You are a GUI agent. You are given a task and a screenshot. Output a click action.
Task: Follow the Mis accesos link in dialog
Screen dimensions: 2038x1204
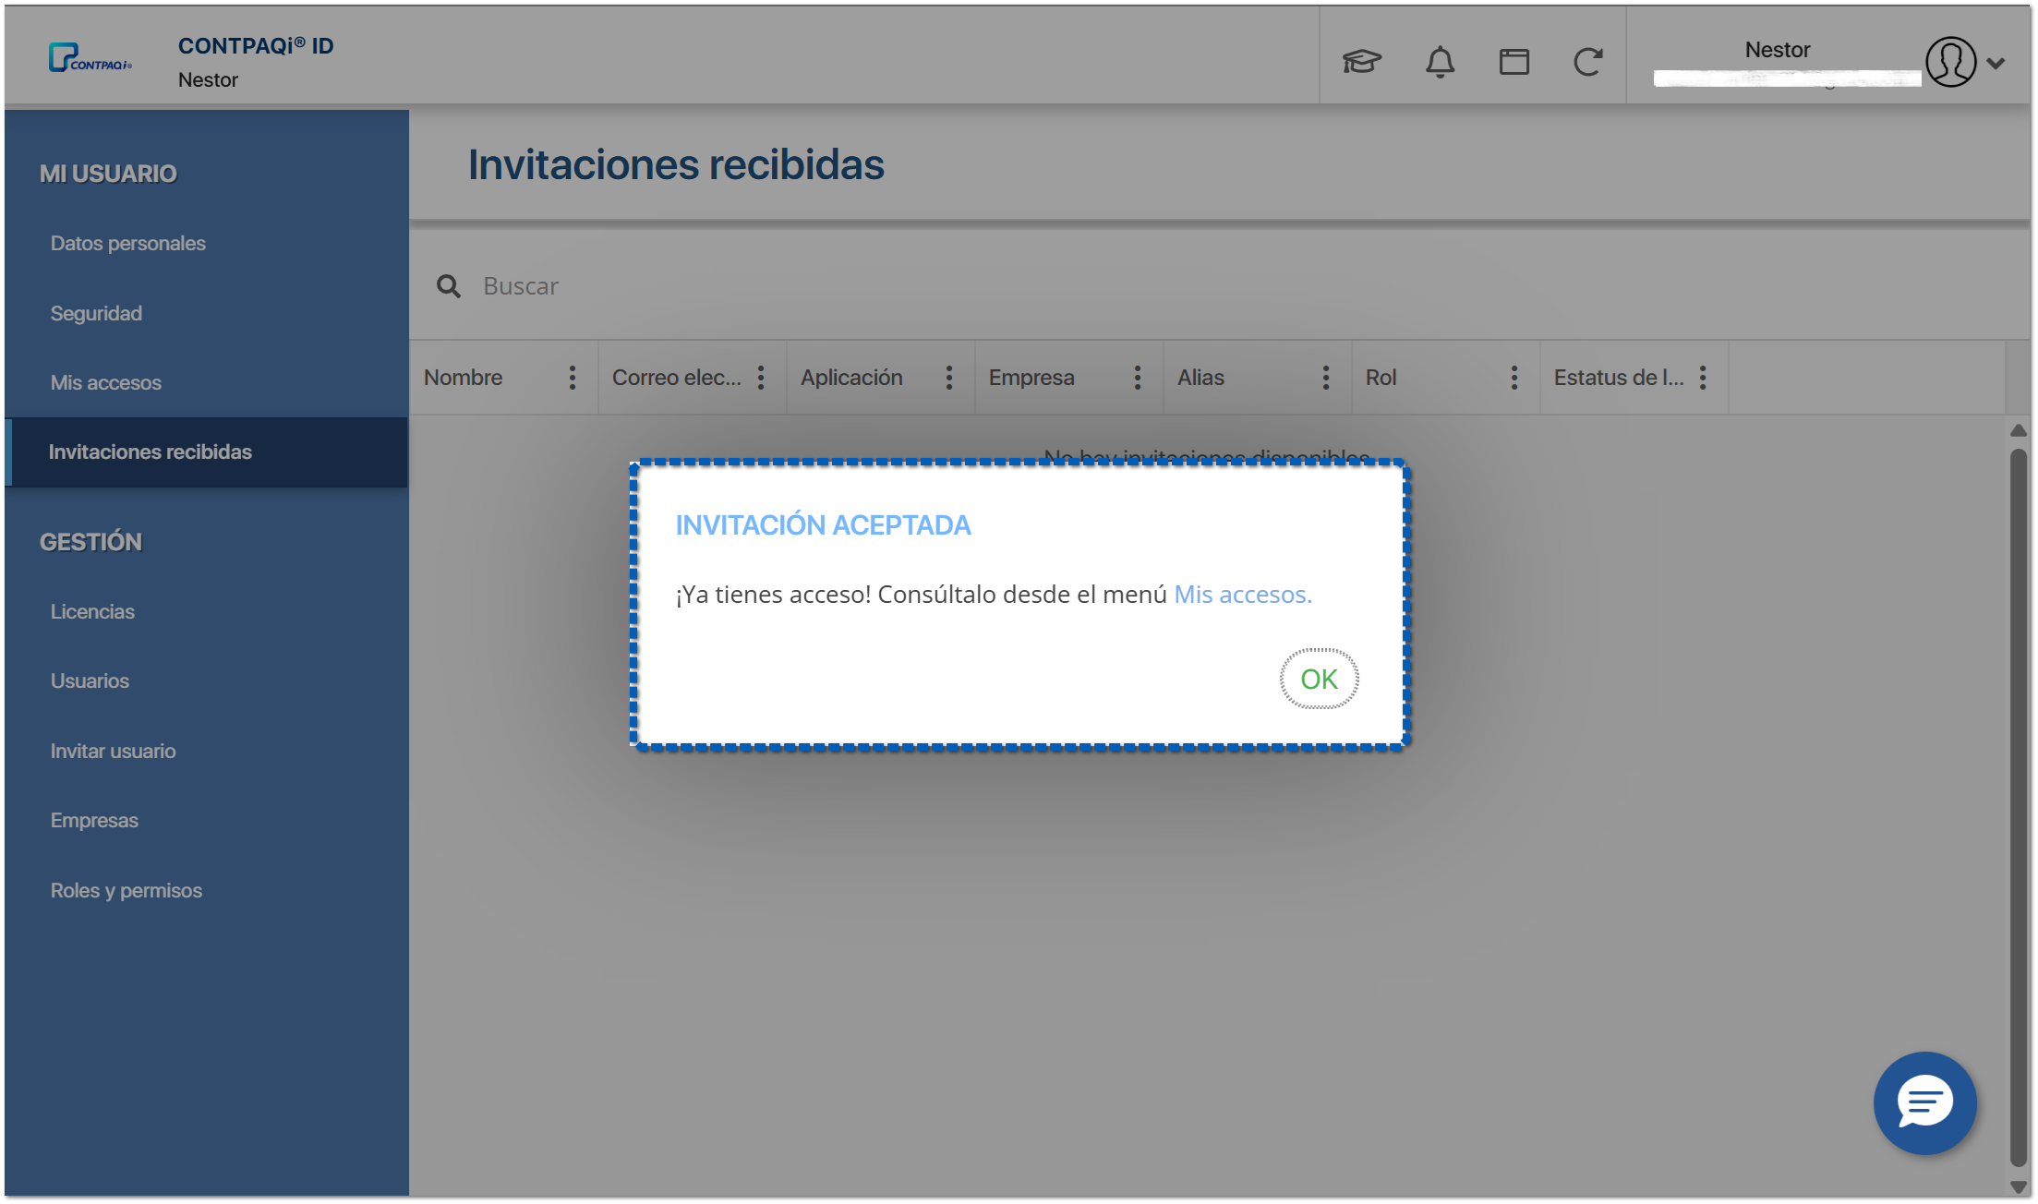(x=1242, y=595)
